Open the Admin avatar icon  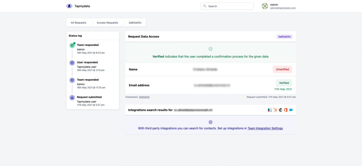tap(265, 6)
